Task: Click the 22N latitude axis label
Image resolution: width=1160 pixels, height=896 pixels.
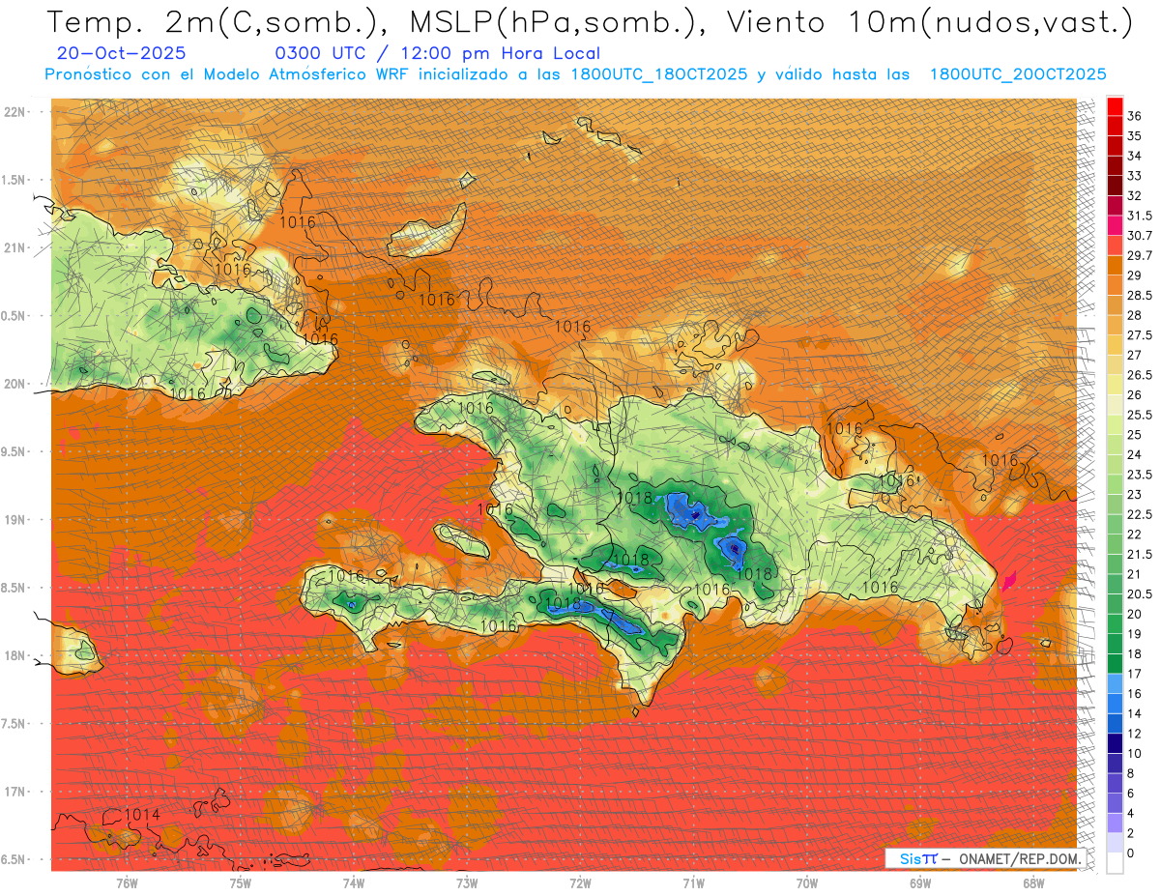Action: tap(16, 111)
